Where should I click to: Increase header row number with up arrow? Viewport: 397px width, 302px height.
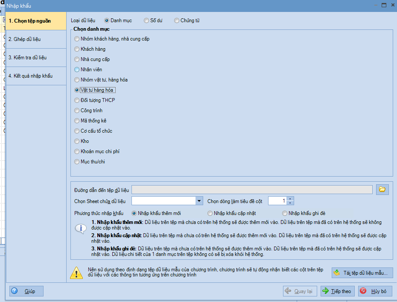[290, 199]
